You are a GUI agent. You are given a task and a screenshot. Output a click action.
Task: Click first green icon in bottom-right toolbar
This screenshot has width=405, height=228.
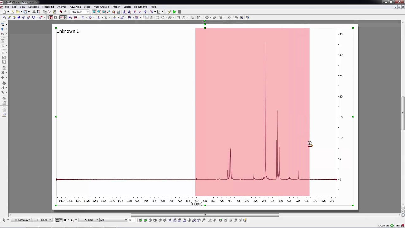point(140,220)
